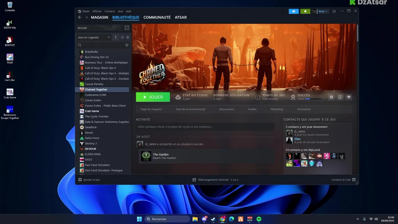Open the Assistance link
The height and width of the screenshot is (224, 398).
304,109
